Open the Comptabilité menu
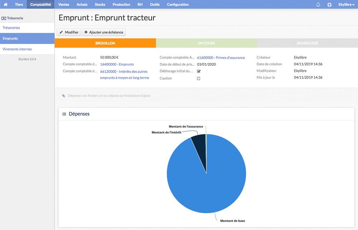Screen dimensions: 358x230 coord(41,4)
